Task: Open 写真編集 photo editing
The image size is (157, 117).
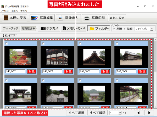Action: tap(42, 18)
